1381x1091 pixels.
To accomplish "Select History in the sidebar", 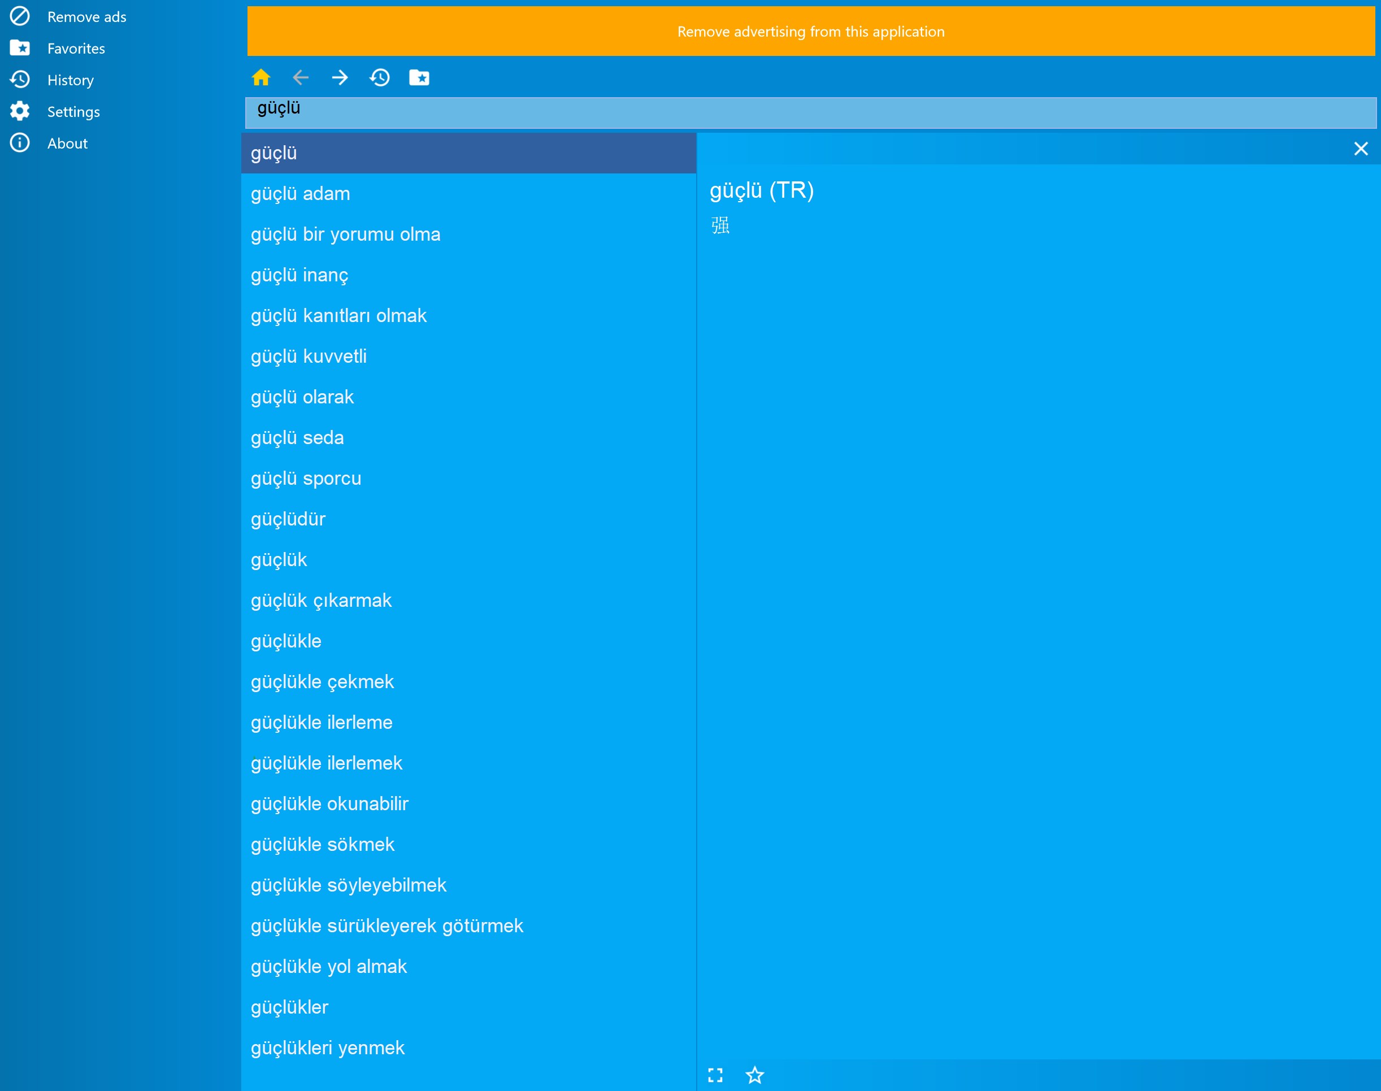I will pyautogui.click(x=70, y=80).
